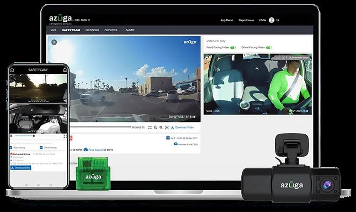Tap the phone fullscreen icon beside the slider

[x=65, y=136]
